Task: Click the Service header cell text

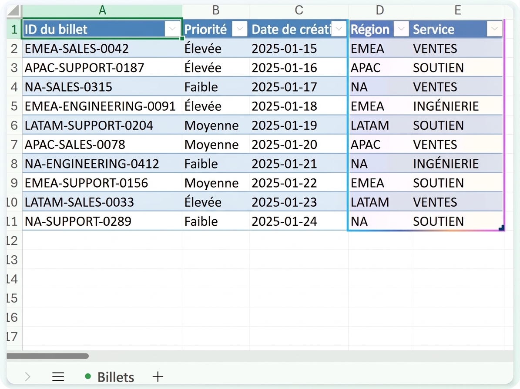Action: tap(433, 30)
